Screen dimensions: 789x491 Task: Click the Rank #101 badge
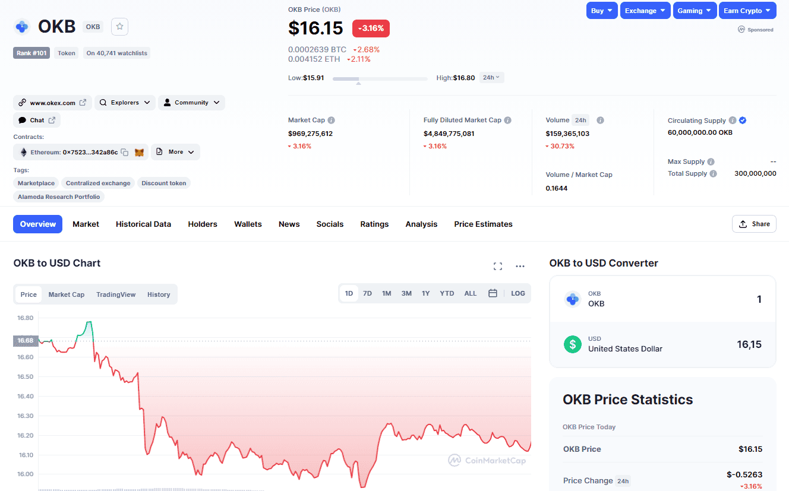pyautogui.click(x=31, y=53)
